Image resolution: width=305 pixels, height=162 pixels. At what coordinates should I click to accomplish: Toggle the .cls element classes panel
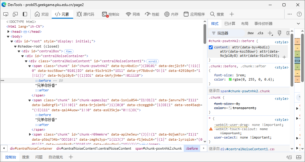pos(260,33)
